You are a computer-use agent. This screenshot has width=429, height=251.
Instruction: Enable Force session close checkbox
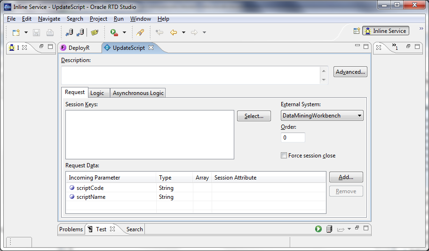pos(284,156)
